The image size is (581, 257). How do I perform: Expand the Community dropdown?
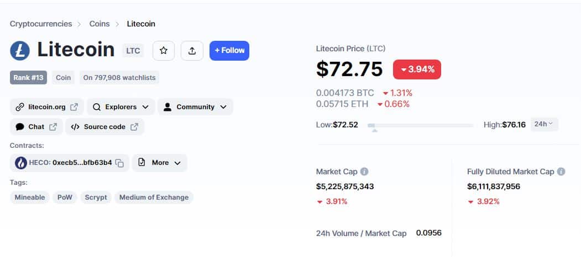pos(195,107)
